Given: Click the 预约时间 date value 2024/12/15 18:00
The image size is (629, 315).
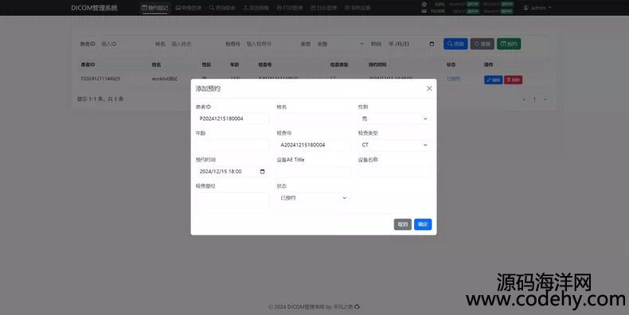Looking at the screenshot, I should point(221,172).
